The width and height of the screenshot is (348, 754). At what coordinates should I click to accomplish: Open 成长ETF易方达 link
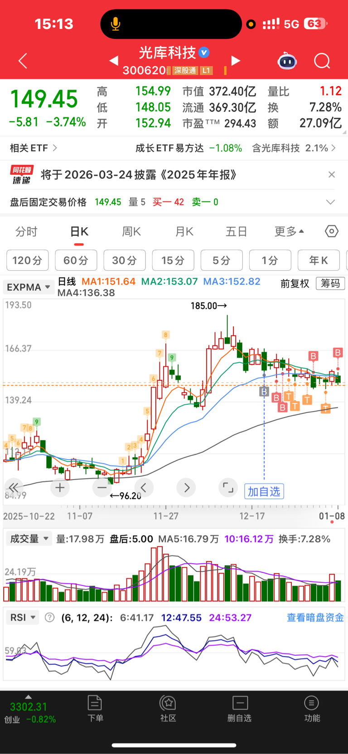tap(188, 148)
